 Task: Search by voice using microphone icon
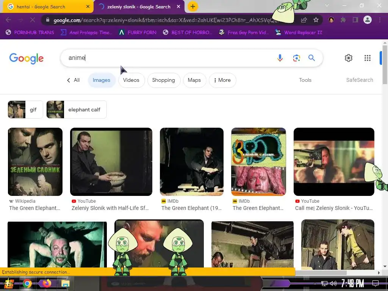click(280, 58)
